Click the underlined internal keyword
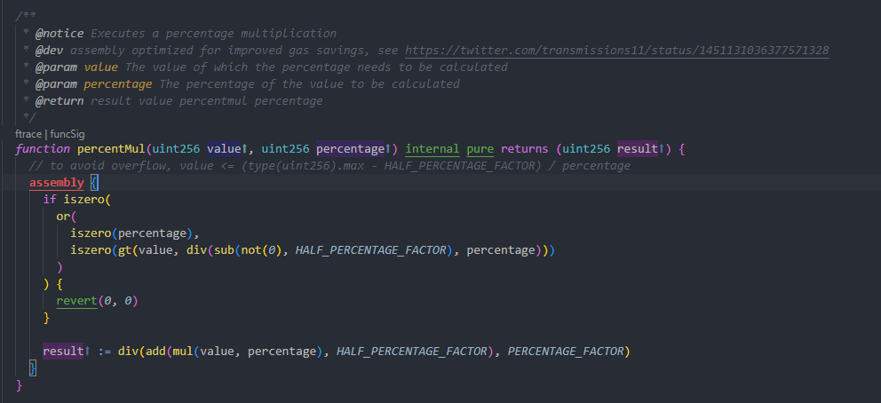Viewport: 881px width, 403px height. click(x=433, y=149)
